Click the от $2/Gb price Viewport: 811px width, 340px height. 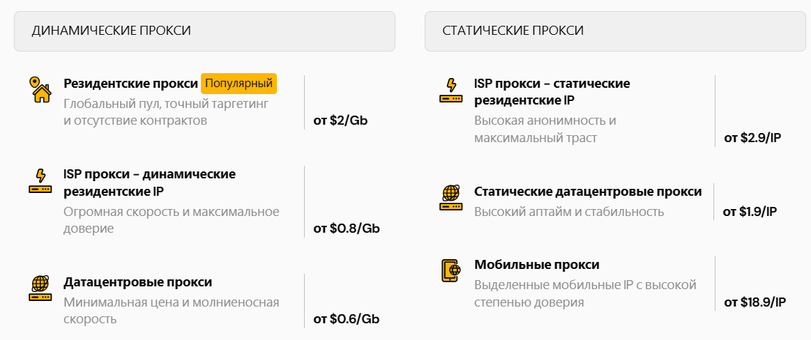(340, 121)
